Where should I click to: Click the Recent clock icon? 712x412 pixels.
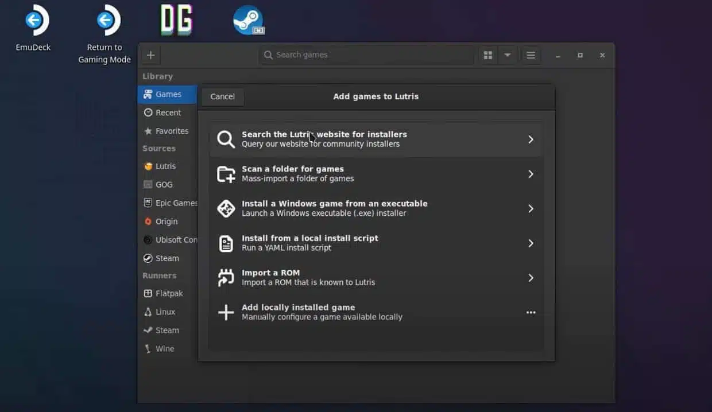(148, 112)
